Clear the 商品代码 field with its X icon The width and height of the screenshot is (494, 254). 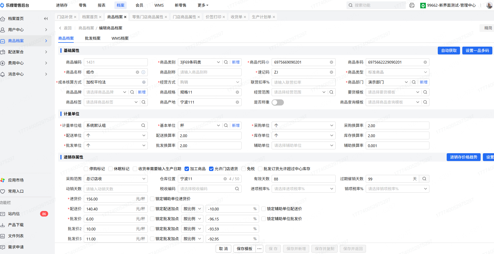331,62
